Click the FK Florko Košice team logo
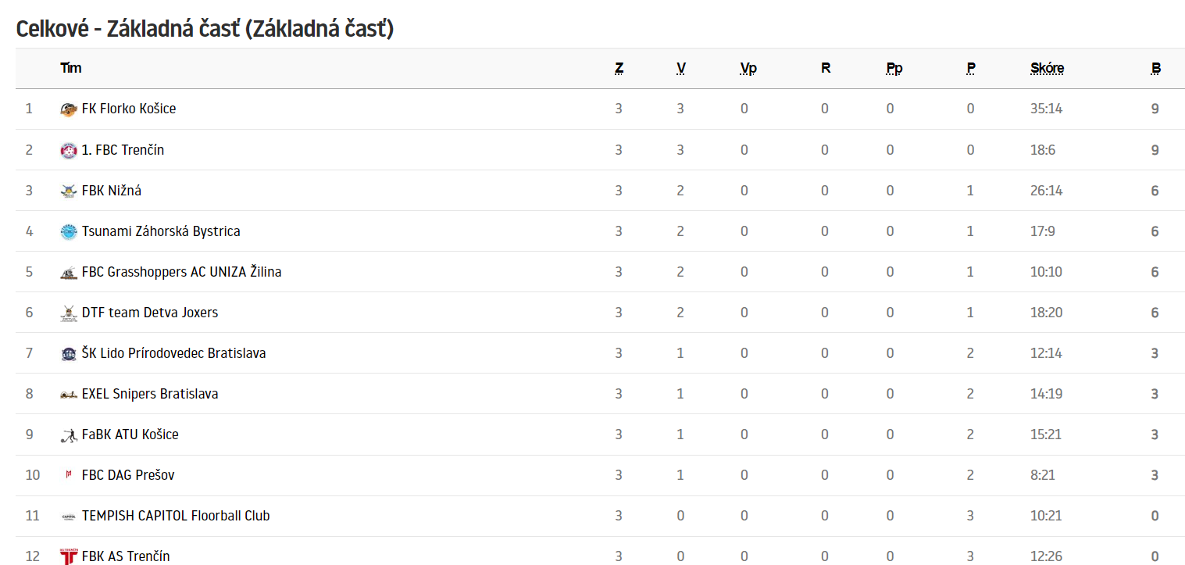 point(69,109)
